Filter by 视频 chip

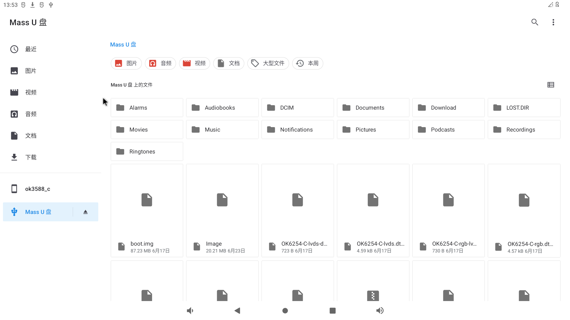point(194,63)
